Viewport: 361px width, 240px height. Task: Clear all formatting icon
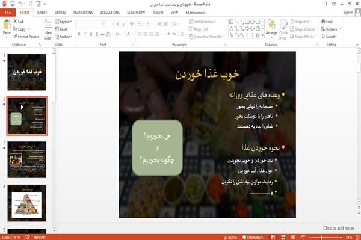click(132, 24)
